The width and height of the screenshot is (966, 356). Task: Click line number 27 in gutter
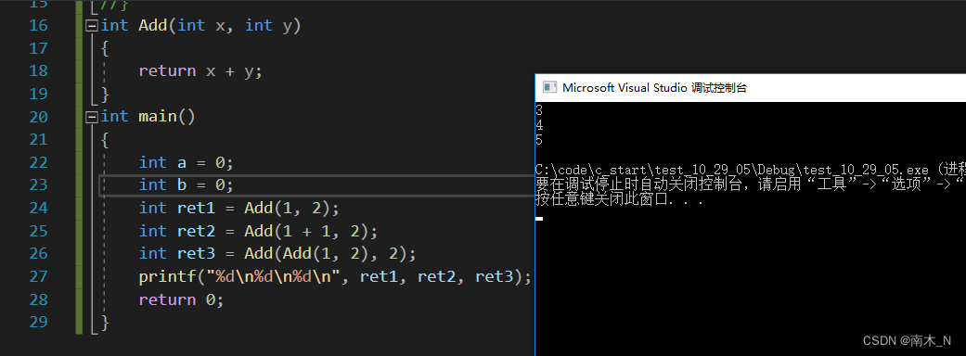[38, 277]
